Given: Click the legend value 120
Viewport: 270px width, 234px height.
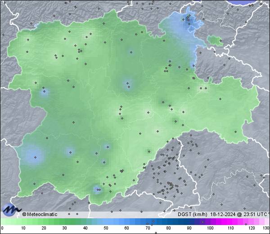Looking at the screenshot, I should 252,228.
